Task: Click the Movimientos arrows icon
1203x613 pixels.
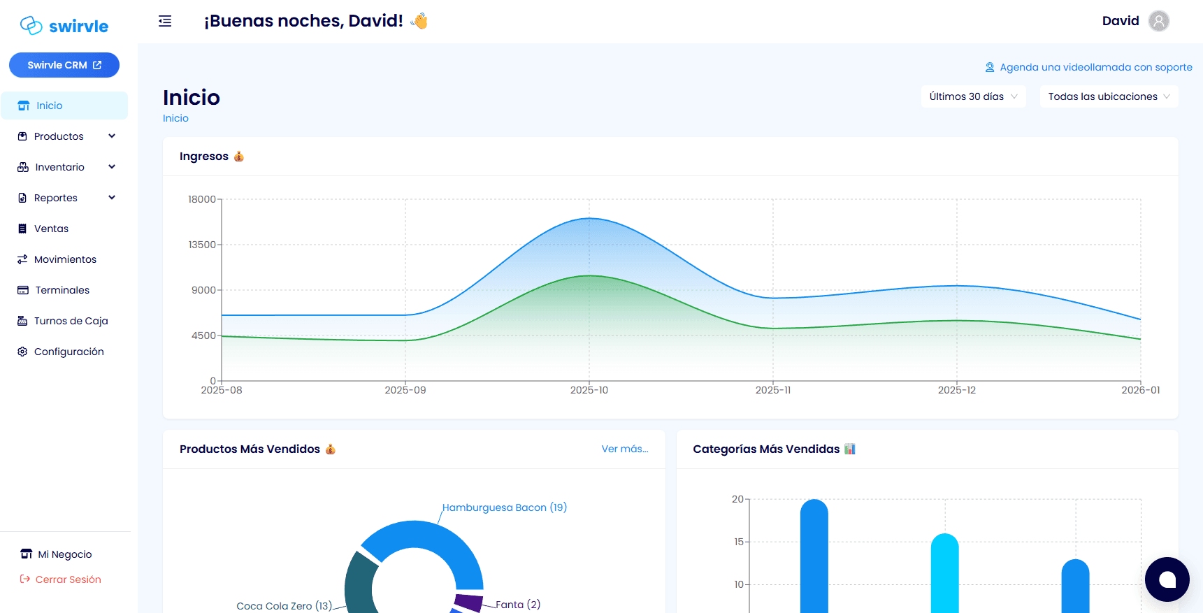Action: coord(22,259)
